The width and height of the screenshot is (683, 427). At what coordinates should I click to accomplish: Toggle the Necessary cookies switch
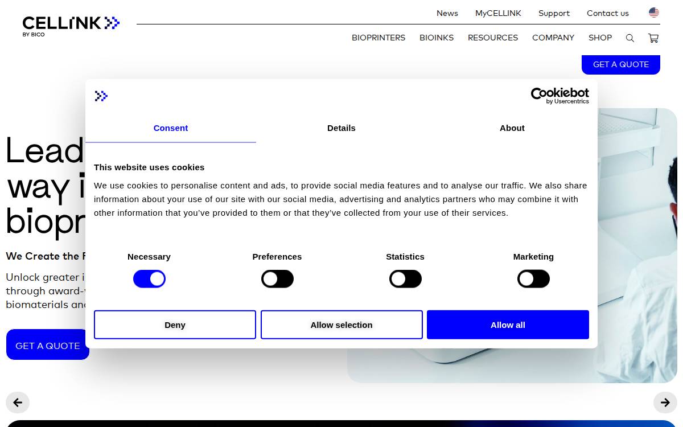[x=149, y=279]
